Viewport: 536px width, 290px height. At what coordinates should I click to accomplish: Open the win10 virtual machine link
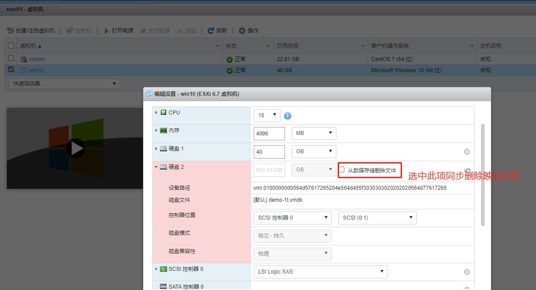36,70
